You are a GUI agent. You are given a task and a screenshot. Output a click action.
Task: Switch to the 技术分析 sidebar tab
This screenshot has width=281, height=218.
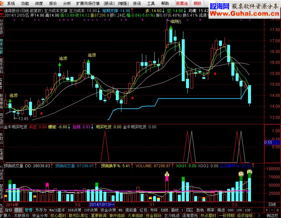(1, 46)
